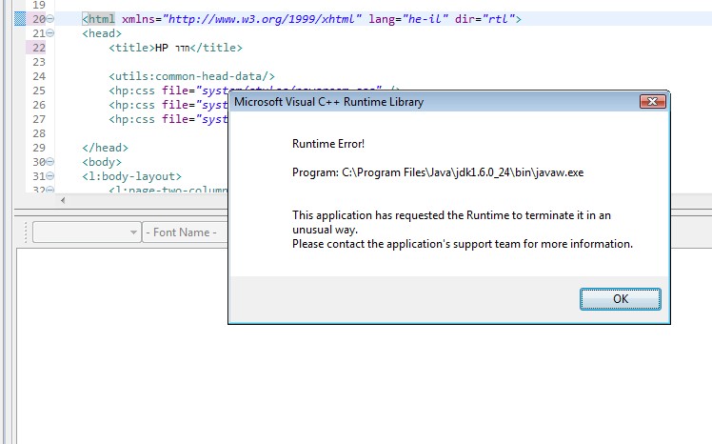Click the utils:common-head-data tag on line 24

click(x=191, y=76)
